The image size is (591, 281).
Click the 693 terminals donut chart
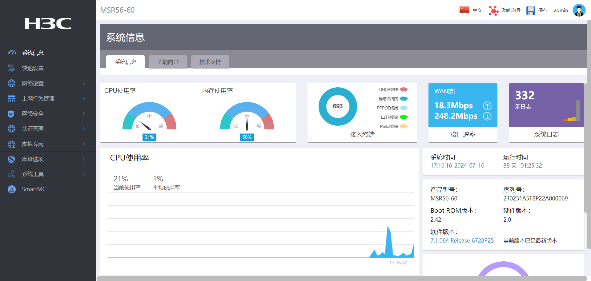338,106
